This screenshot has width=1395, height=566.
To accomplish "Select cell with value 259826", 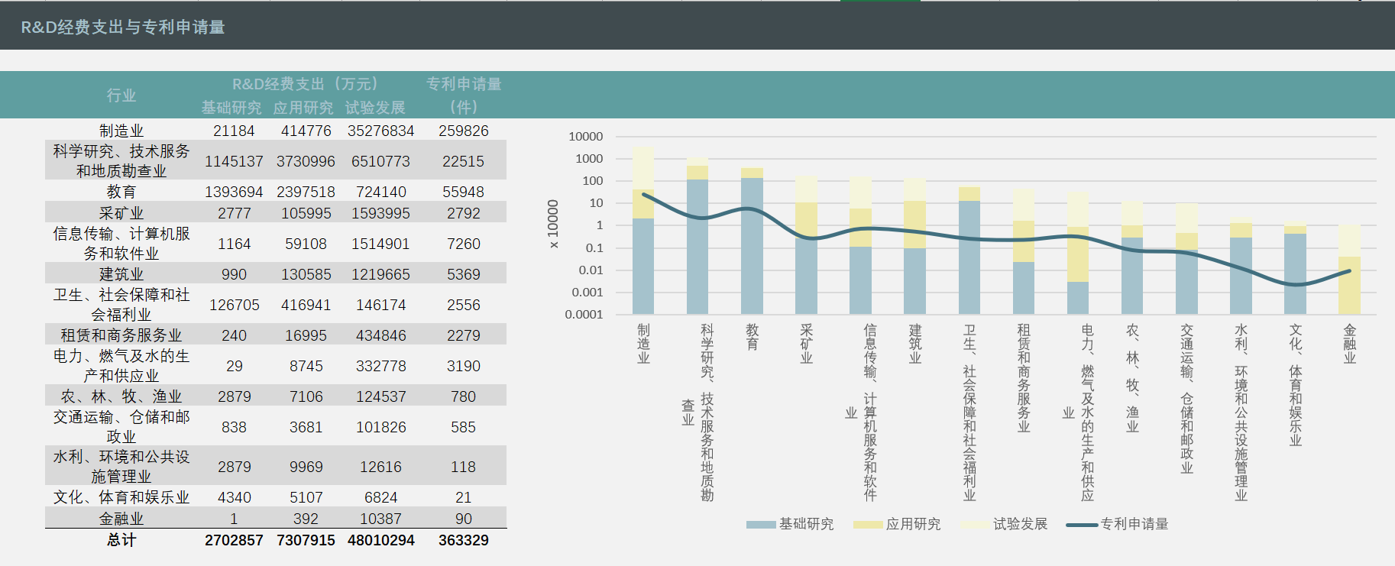I will click(x=464, y=131).
